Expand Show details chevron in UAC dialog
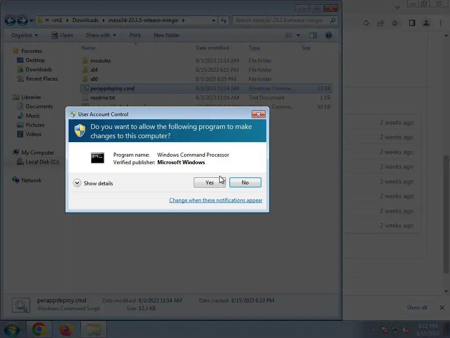450x338 pixels. point(77,183)
